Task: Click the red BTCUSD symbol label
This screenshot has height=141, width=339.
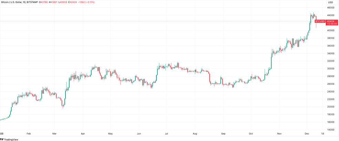Action: click(x=320, y=21)
